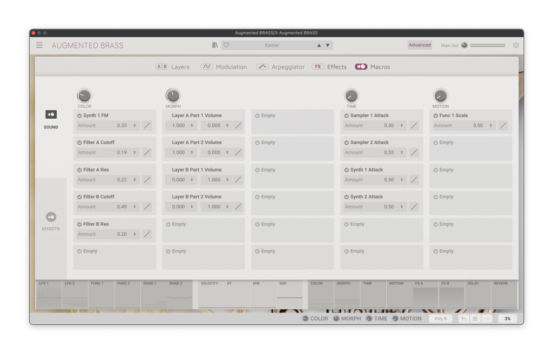553x354 pixels.
Task: Adjust Filter B Cutoff amount stepper
Action: pyautogui.click(x=134, y=207)
